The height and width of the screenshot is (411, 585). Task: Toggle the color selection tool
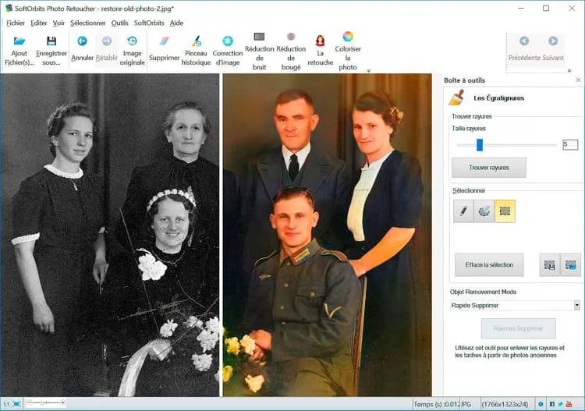click(x=484, y=211)
